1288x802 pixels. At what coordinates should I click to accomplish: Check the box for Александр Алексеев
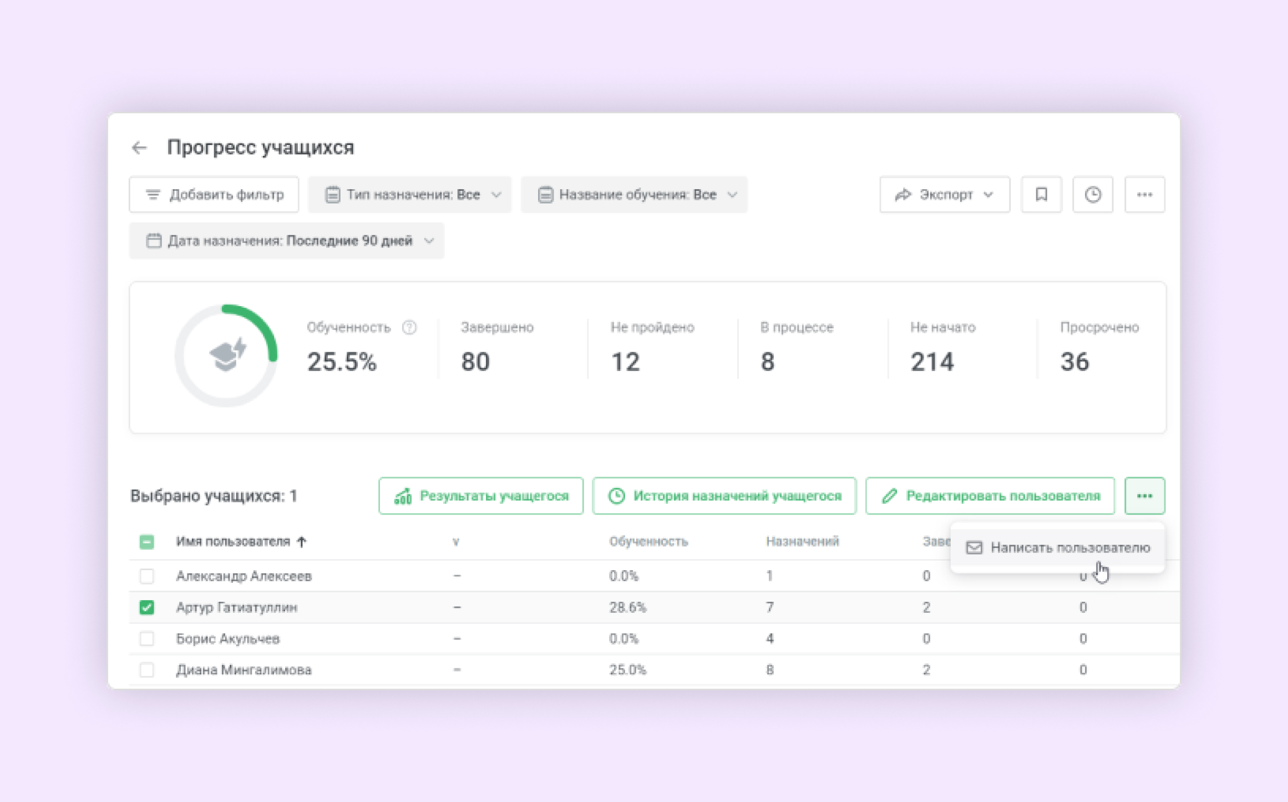146,576
